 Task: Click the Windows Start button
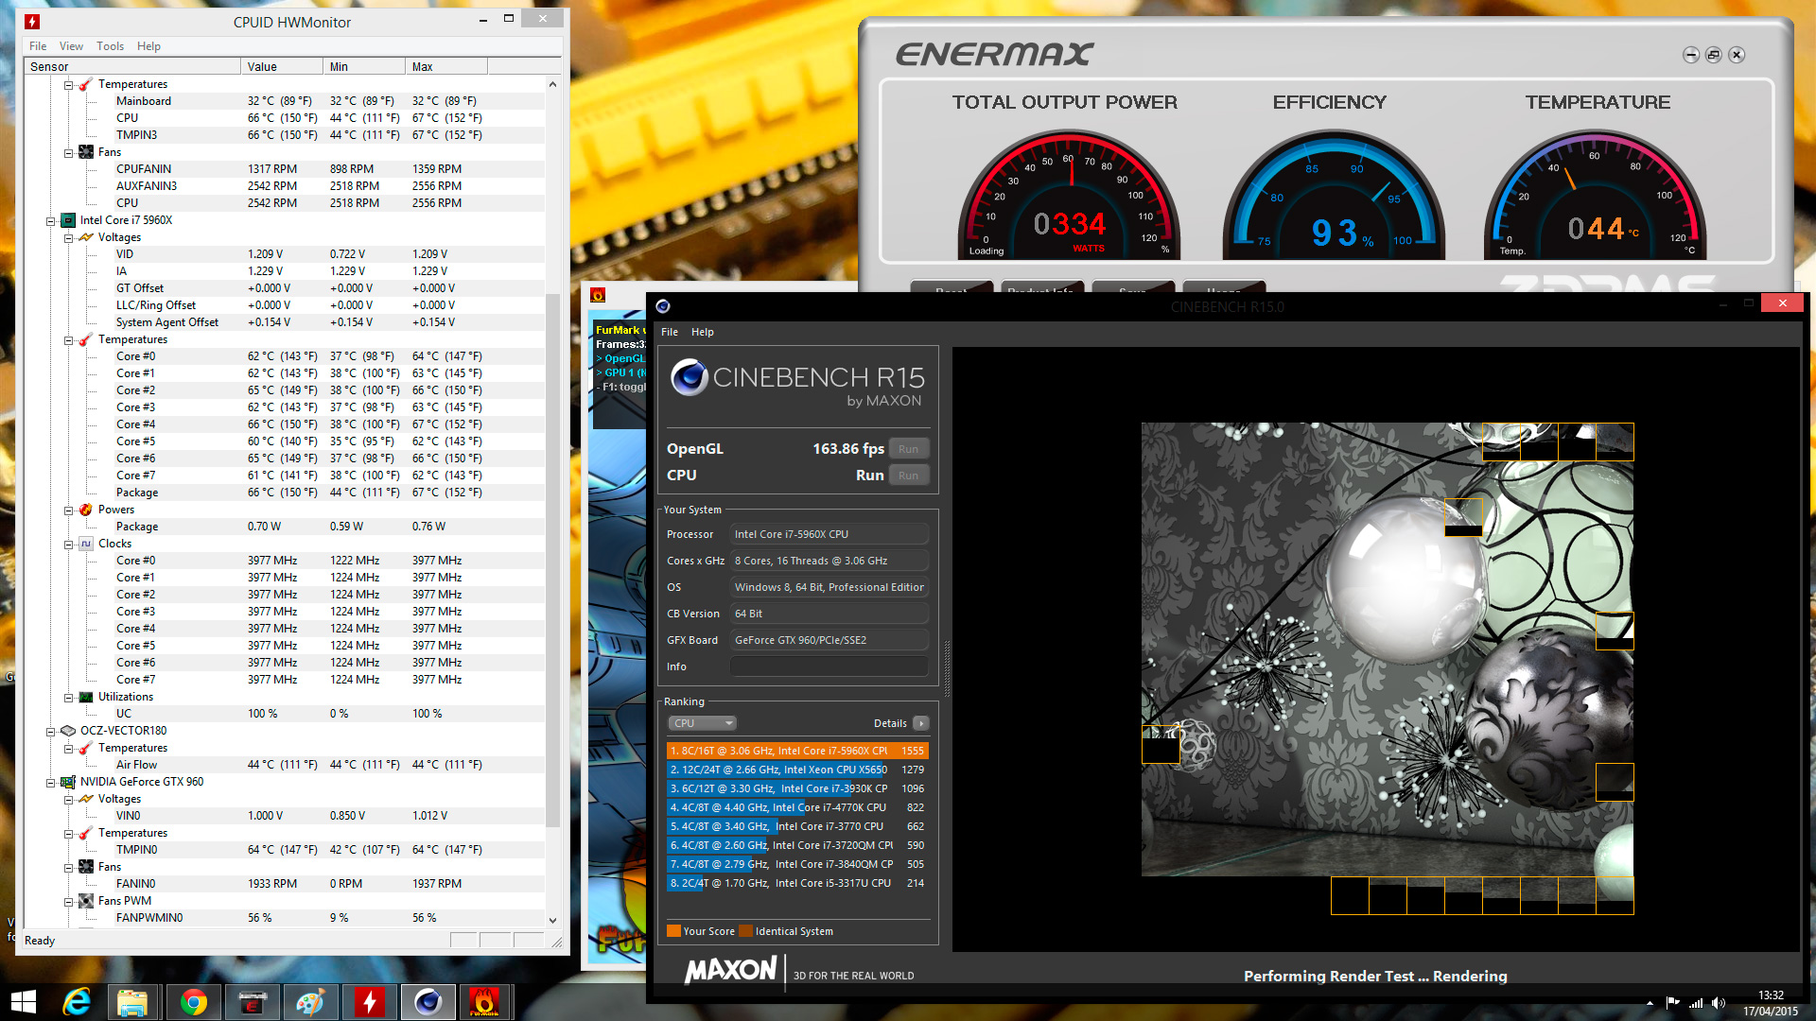pyautogui.click(x=23, y=1002)
